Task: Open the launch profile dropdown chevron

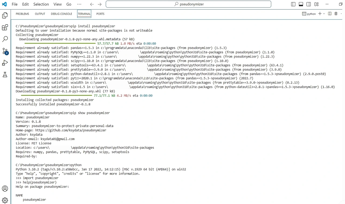Action: point(324,14)
